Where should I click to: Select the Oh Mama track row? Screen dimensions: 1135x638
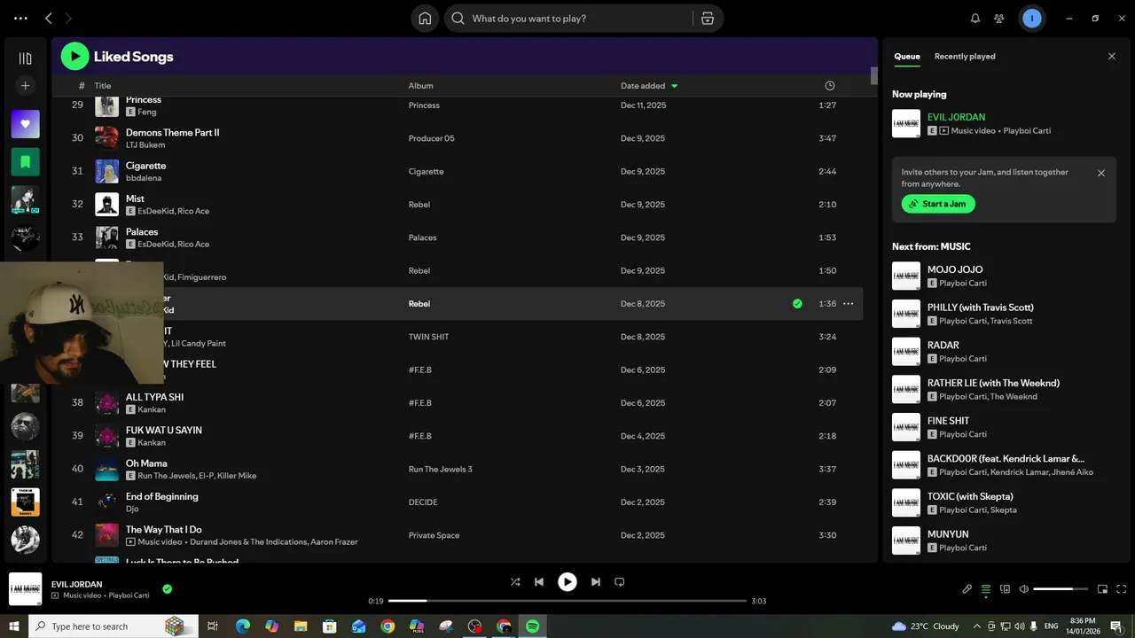click(457, 469)
